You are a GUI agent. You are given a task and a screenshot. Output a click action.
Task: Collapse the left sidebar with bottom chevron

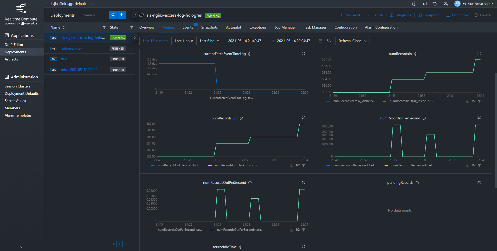click(x=21, y=247)
